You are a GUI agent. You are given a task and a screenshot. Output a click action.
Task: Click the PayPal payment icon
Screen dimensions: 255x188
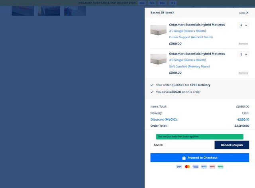point(204,166)
